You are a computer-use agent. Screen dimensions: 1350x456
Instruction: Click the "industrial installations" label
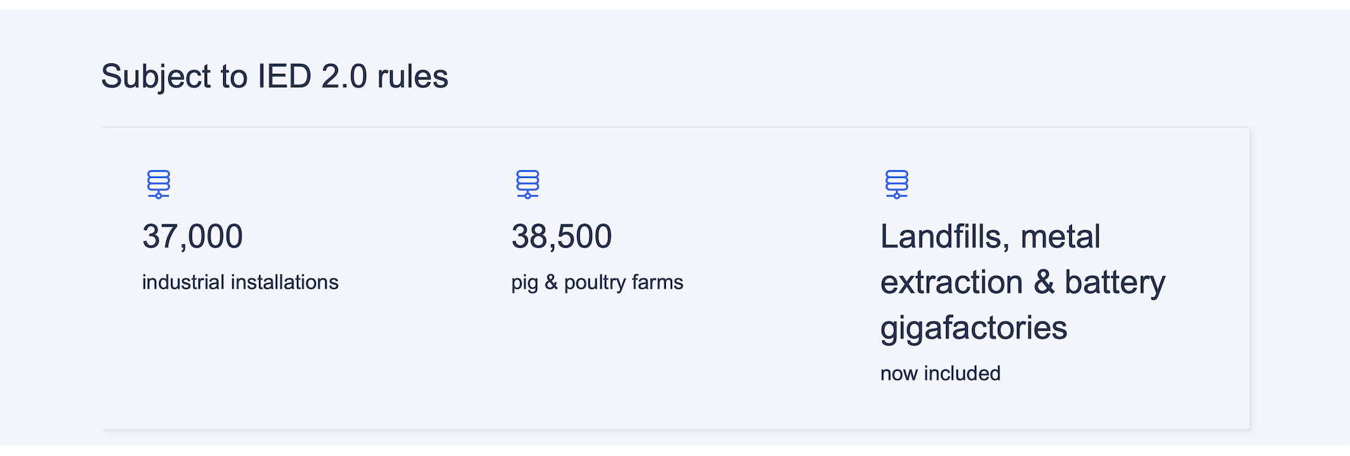(x=240, y=282)
